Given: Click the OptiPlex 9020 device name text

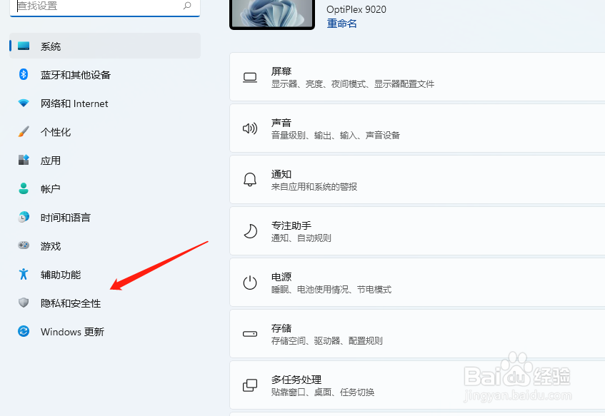Looking at the screenshot, I should (x=356, y=9).
